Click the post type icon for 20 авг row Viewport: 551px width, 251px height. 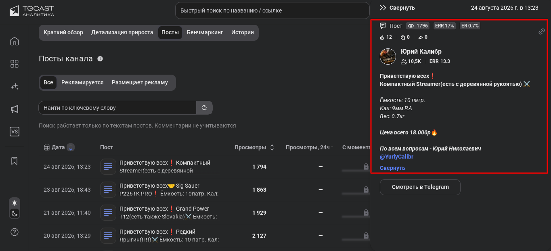click(108, 236)
